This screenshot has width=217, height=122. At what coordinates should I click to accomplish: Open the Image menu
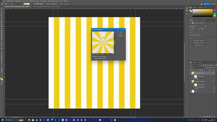point(18,1)
